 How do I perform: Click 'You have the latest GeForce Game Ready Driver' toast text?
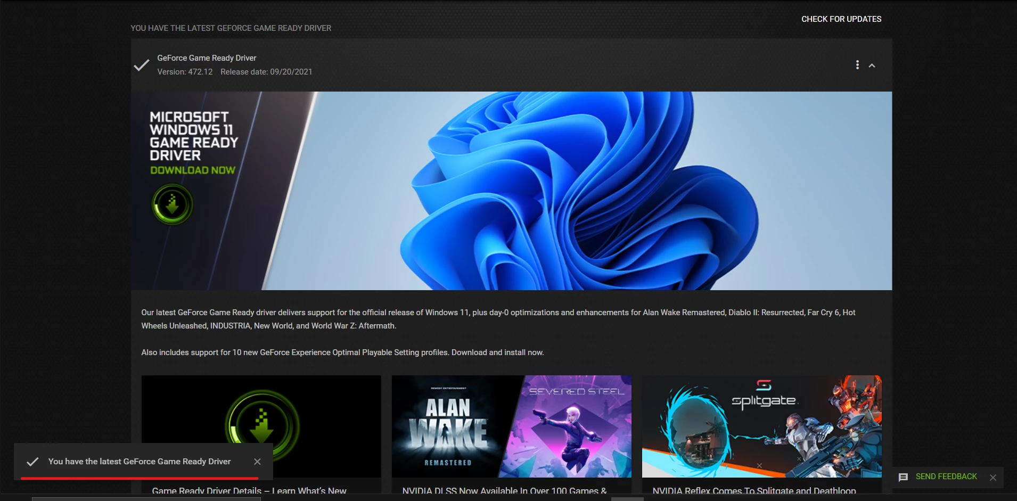point(140,462)
